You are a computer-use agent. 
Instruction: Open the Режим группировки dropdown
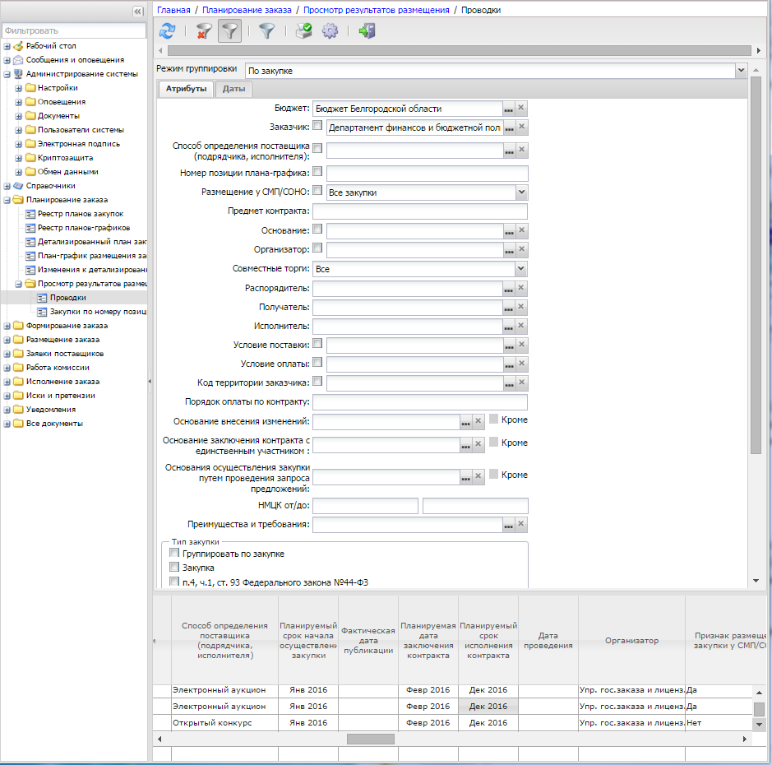(741, 71)
